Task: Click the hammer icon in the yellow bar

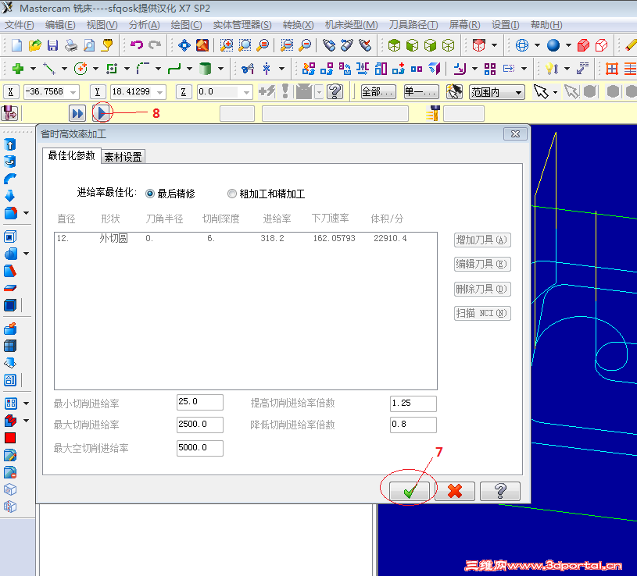Action: 433,113
